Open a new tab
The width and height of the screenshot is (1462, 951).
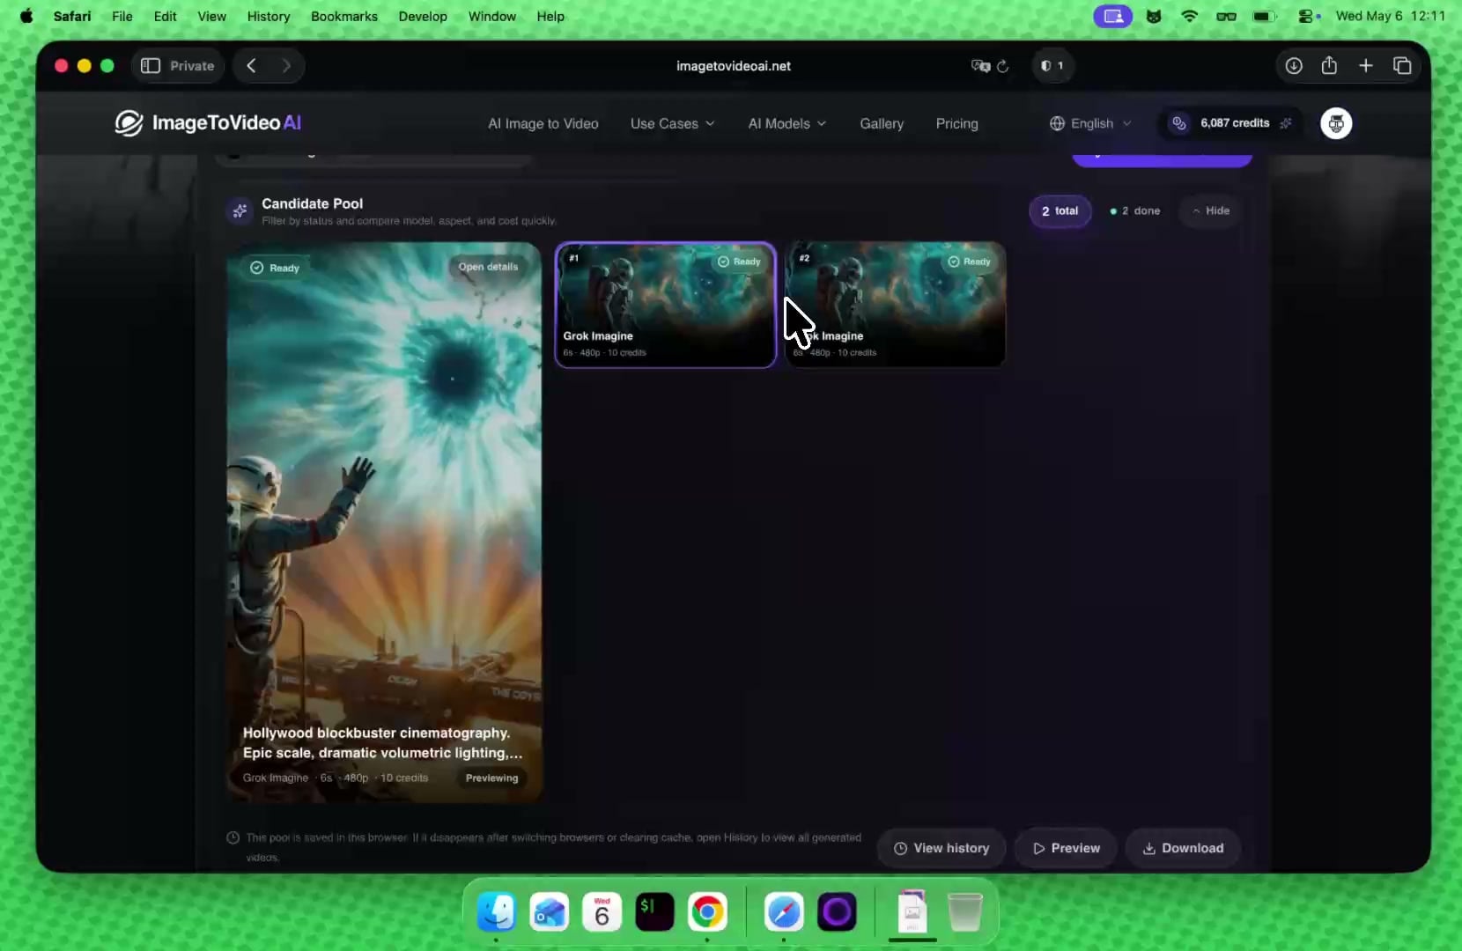click(1365, 66)
